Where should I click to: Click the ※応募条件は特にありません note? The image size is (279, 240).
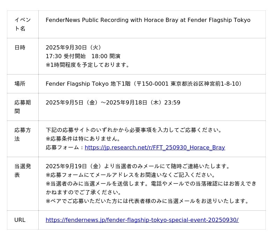click(x=83, y=139)
